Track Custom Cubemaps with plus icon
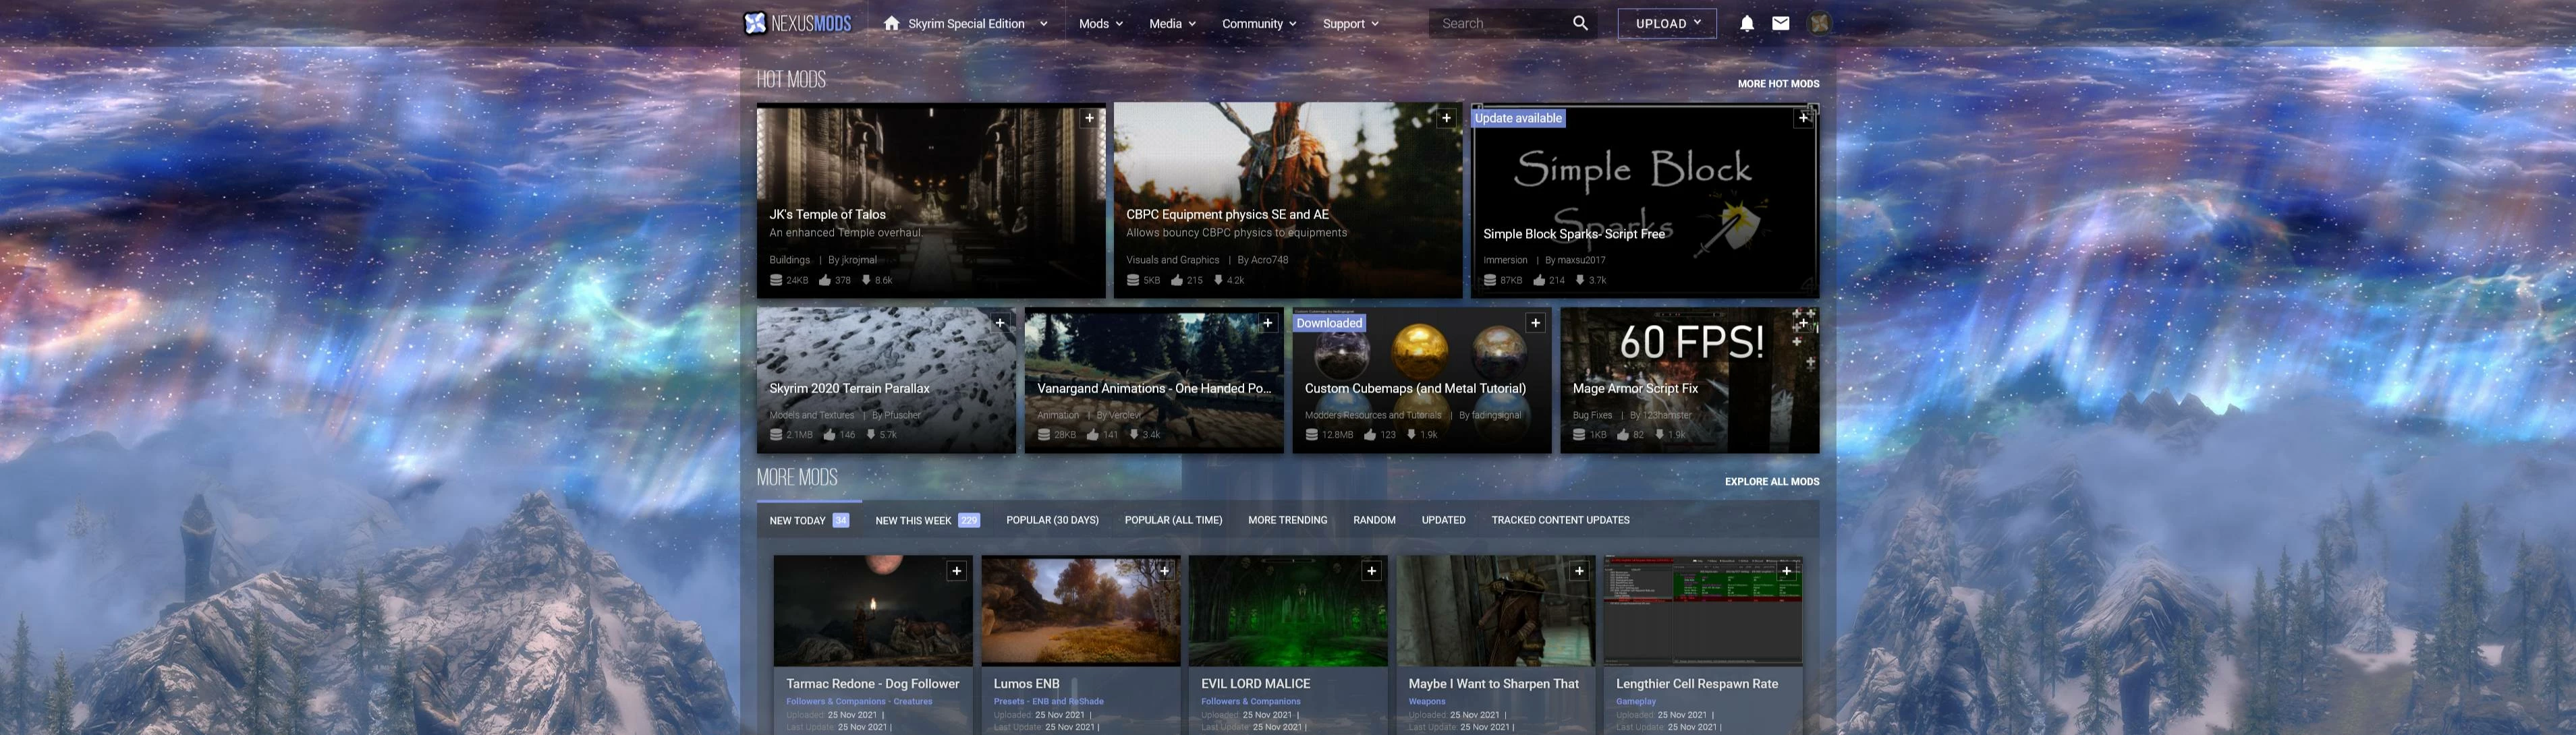 click(x=1535, y=323)
